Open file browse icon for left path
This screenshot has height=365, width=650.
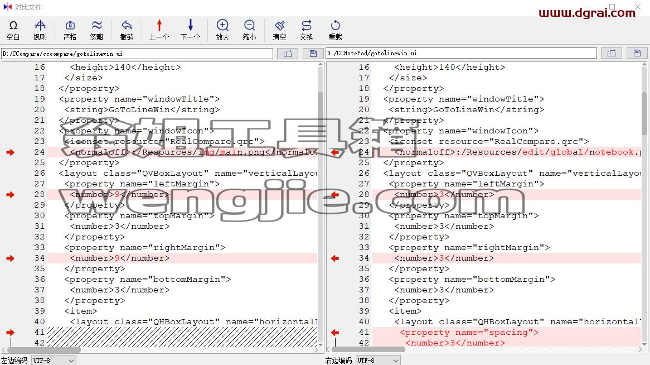(288, 54)
